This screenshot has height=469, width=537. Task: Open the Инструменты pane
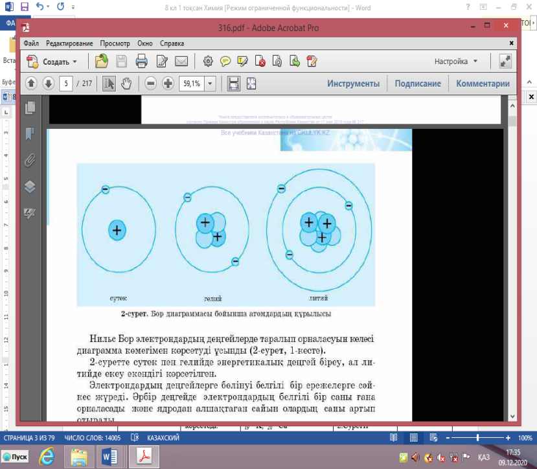353,84
